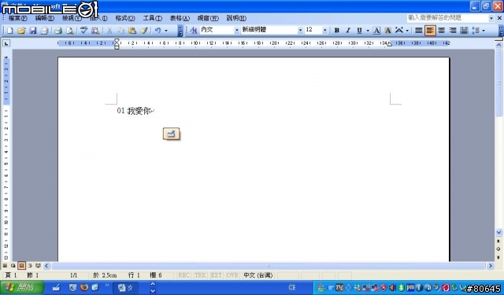Undo the last action
Screen dimensions: 504x295
tap(157, 31)
